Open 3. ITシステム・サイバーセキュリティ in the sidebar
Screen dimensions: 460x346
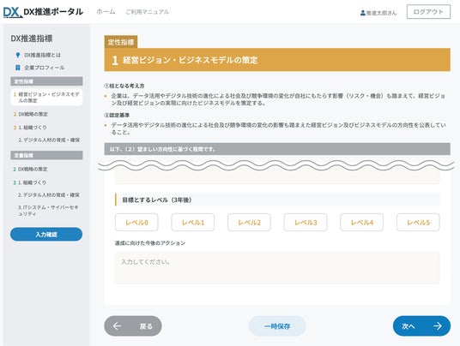click(x=48, y=211)
